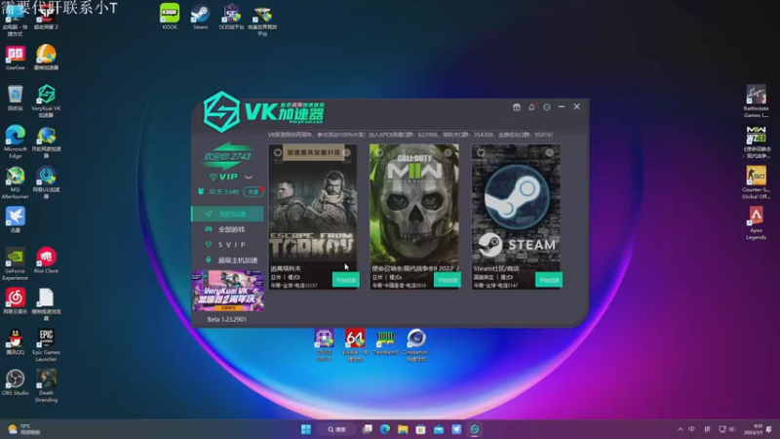Select the Apex Legends desktop icon
780x439 pixels.
tap(757, 223)
